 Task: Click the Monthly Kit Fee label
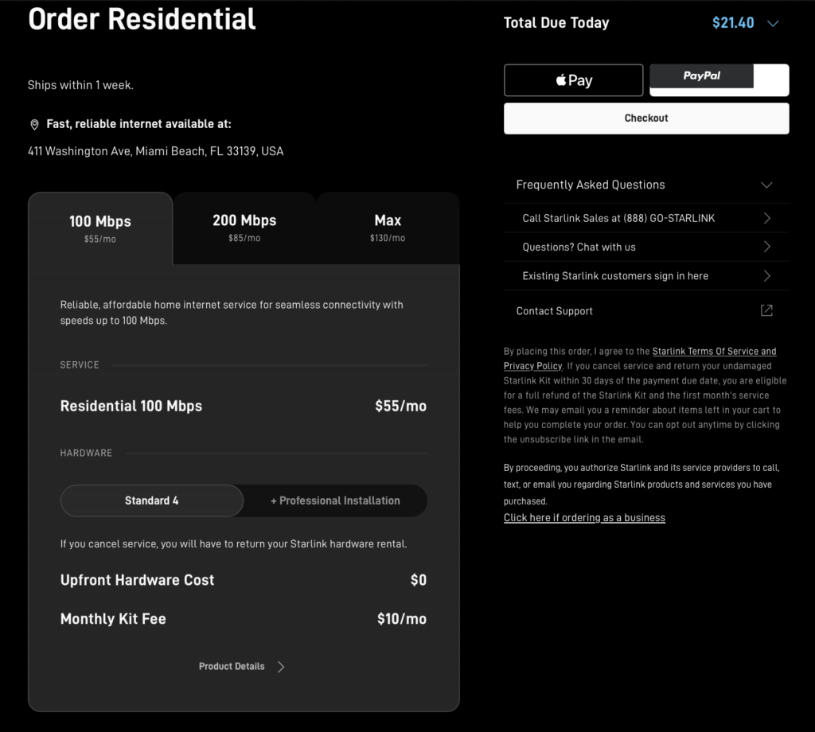pyautogui.click(x=113, y=619)
